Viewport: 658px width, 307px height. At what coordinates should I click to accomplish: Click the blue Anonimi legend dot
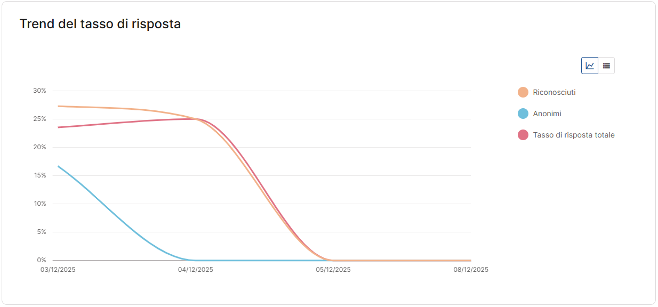point(523,114)
